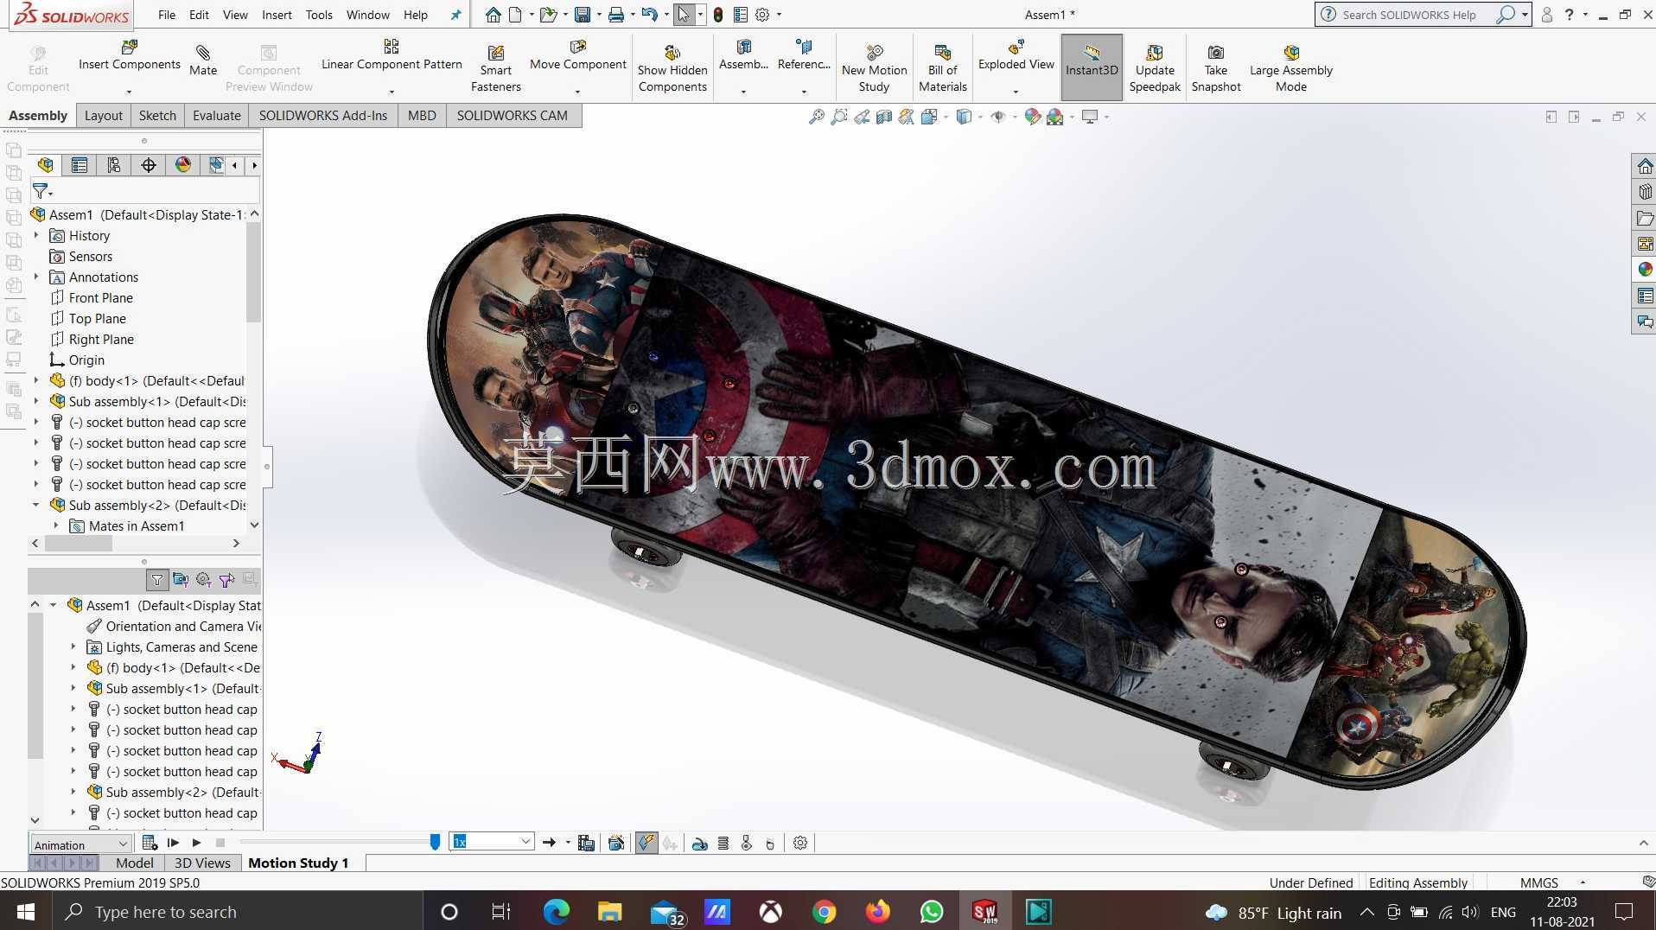Open the Tools menu

pyautogui.click(x=319, y=15)
